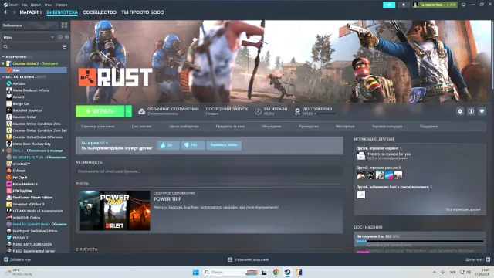The image size is (494, 278).
Task: Launch Rust with green ИГРАТЬ button
Action: 100,111
